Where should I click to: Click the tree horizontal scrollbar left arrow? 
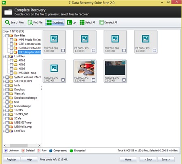(5, 145)
